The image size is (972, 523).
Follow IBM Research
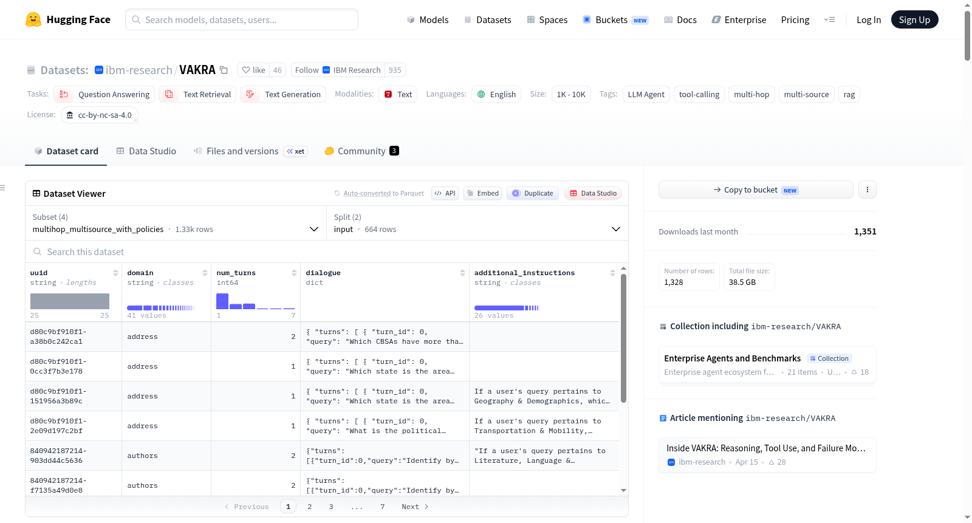coord(338,70)
